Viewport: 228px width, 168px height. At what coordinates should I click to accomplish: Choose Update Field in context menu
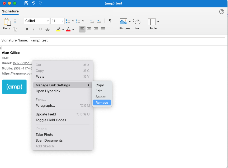tap(62, 114)
